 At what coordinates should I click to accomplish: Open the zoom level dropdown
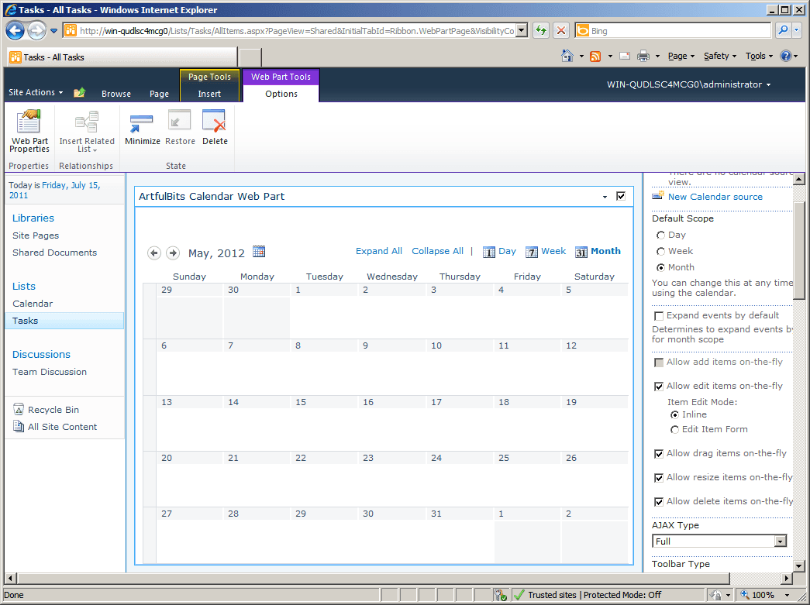pos(788,595)
